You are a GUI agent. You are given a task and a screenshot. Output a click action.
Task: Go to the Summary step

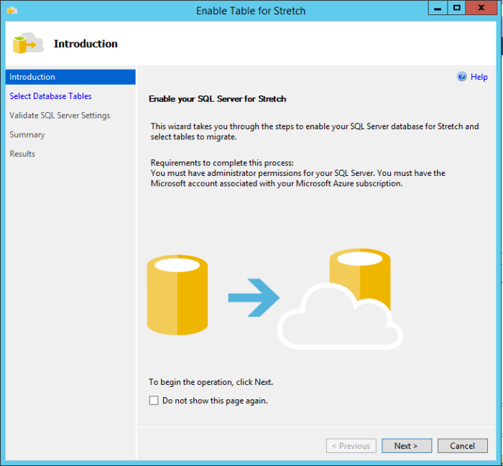27,134
